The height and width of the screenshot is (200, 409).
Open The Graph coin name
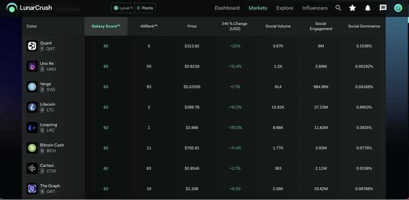tap(50, 186)
